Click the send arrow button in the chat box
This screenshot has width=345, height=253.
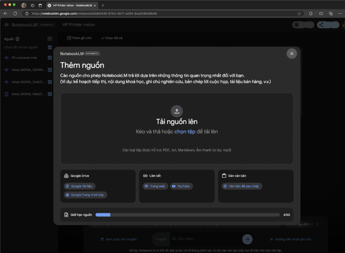247,239
